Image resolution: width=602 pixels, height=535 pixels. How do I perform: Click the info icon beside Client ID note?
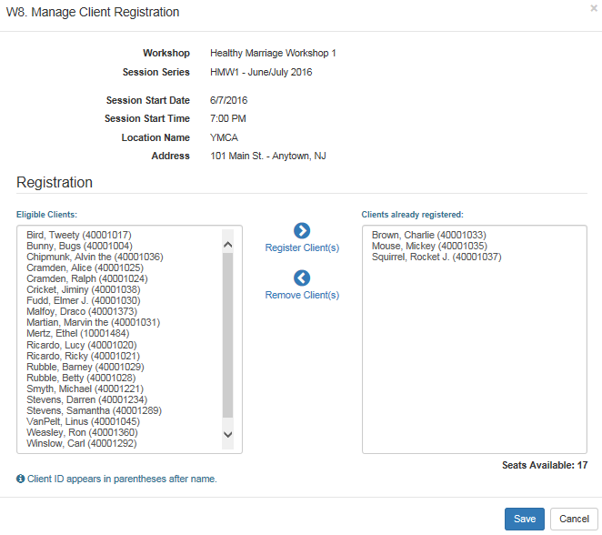tap(21, 479)
